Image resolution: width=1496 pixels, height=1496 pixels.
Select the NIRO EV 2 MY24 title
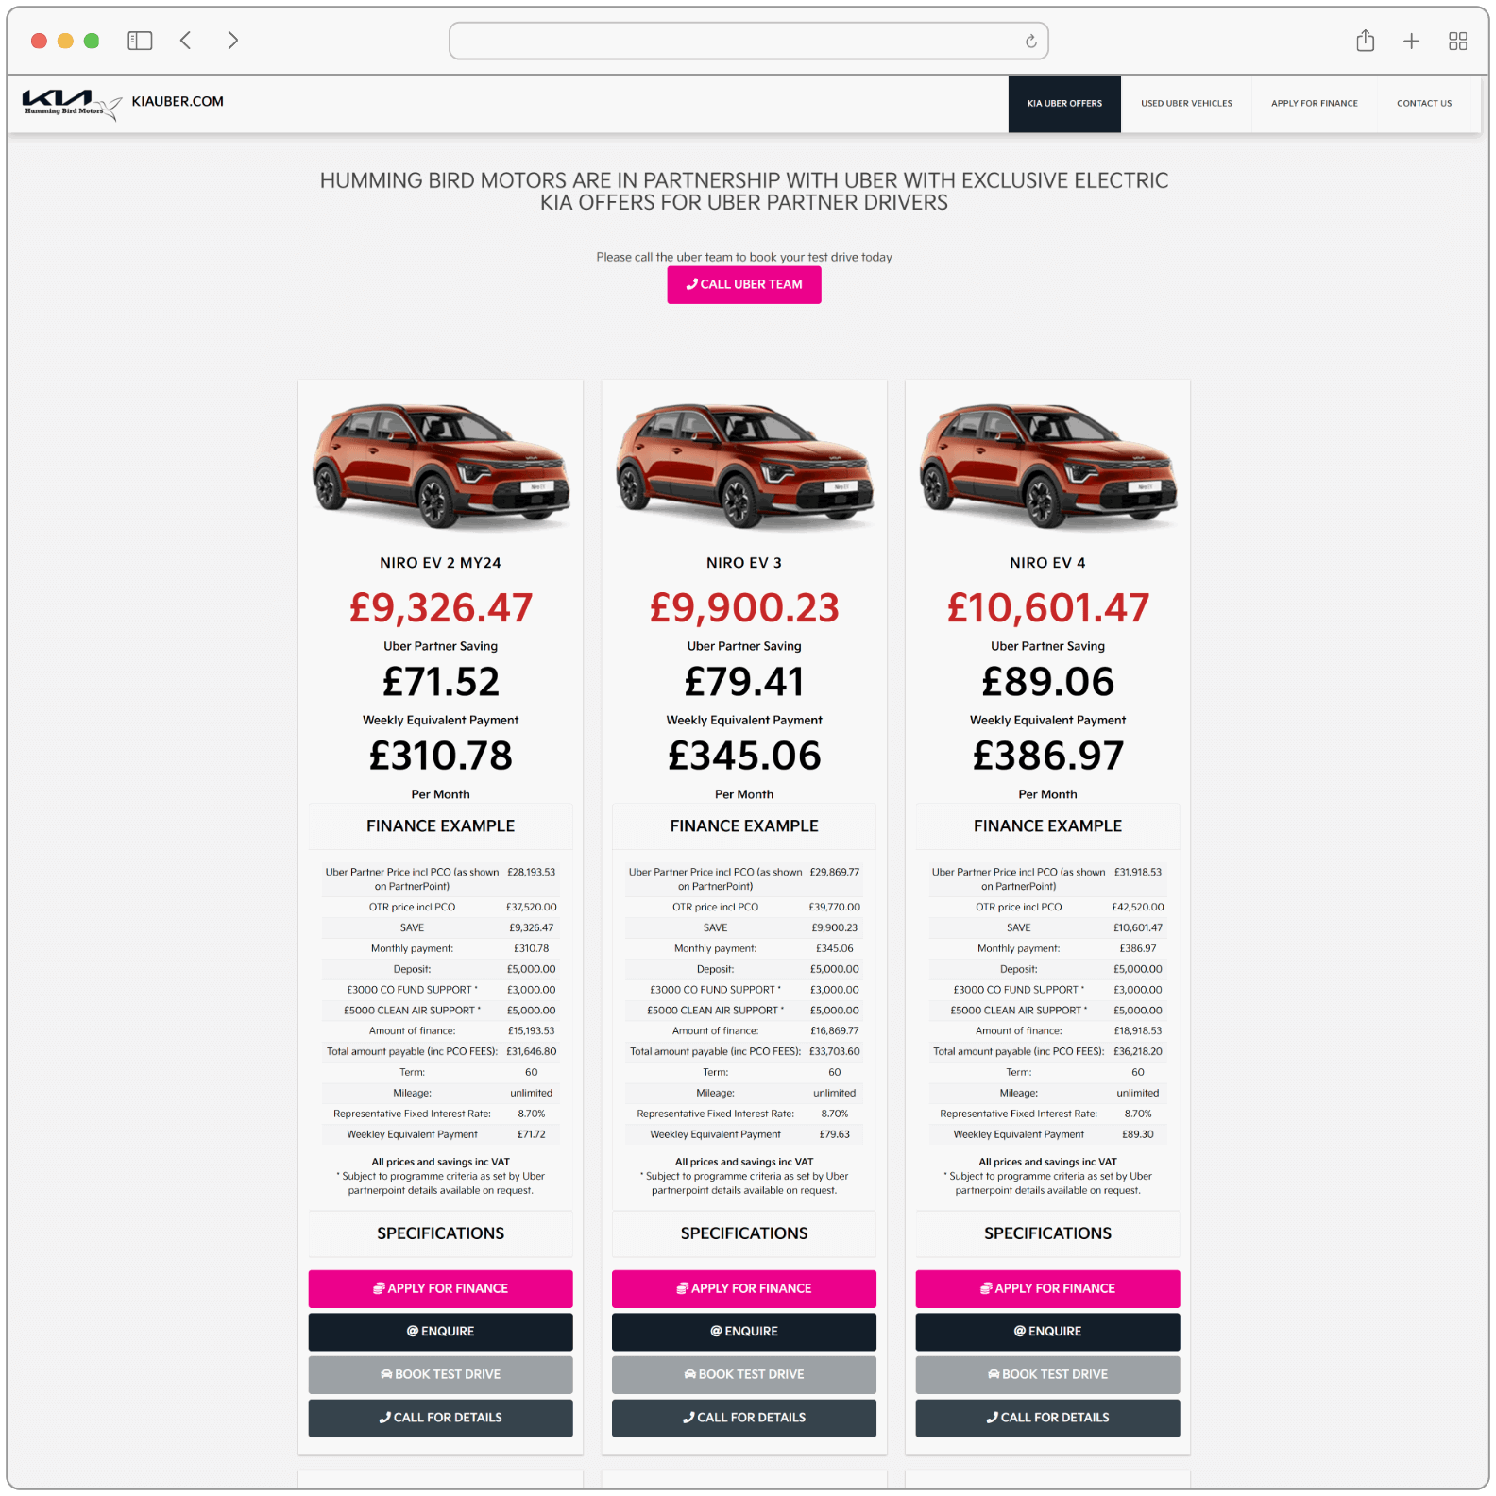[441, 563]
